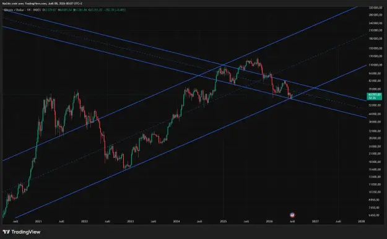Click the US flag economic event icon
The width and height of the screenshot is (387, 239).
coord(292,215)
